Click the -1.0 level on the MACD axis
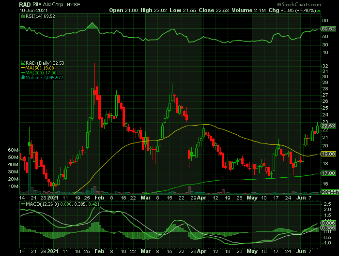 (x=326, y=243)
